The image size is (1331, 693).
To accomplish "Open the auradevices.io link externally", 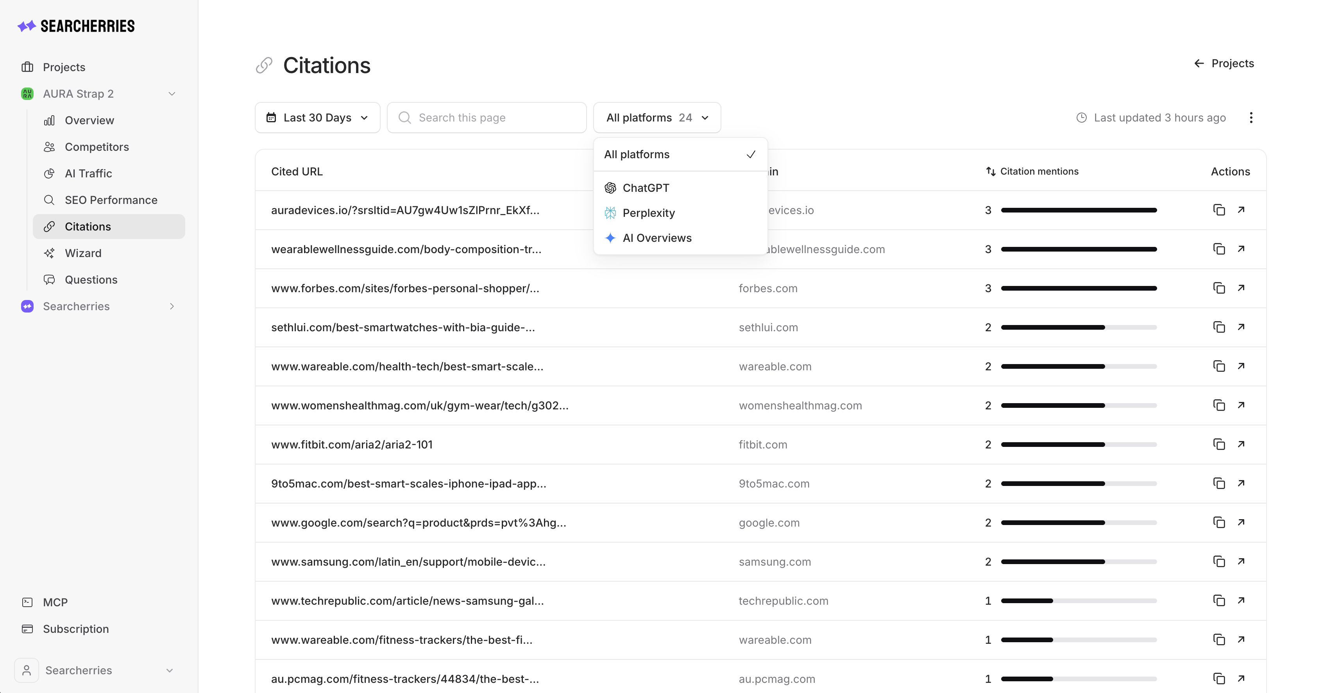I will click(x=1241, y=210).
